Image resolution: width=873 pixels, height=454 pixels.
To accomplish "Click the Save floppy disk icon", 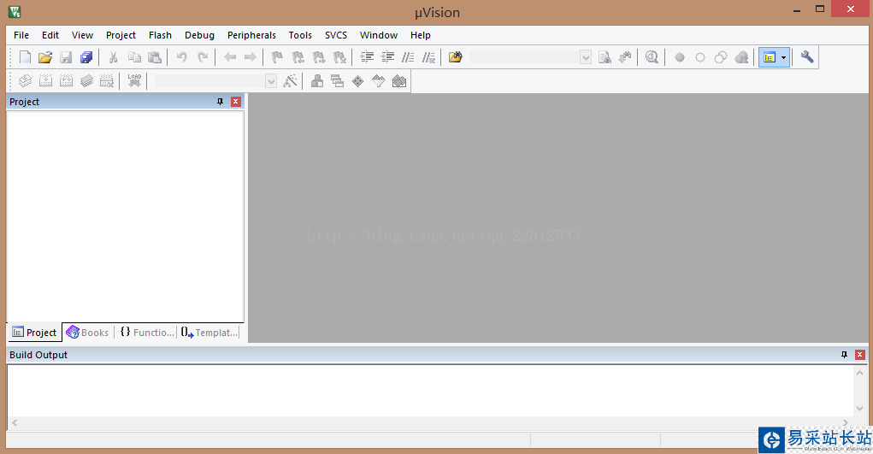I will (x=66, y=56).
